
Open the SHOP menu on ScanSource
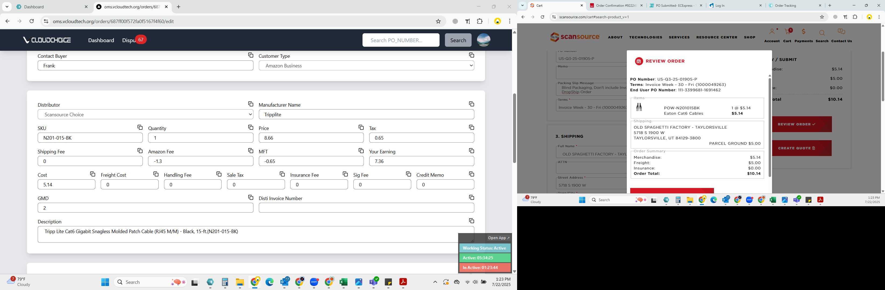click(x=750, y=37)
